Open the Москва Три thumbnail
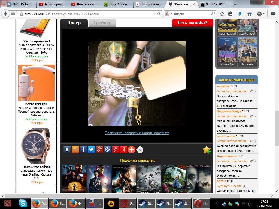The width and height of the screenshot is (279, 209). (227, 52)
